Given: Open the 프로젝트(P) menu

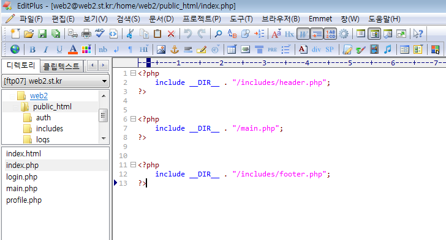Looking at the screenshot, I should click(202, 19).
